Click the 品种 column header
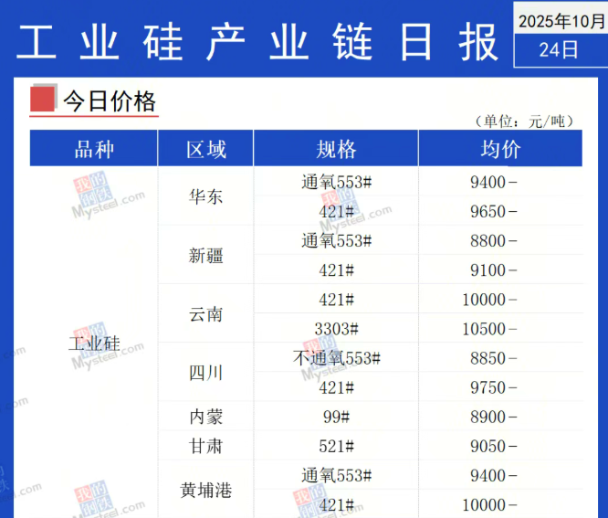Image resolution: width=608 pixels, height=518 pixels. (94, 149)
